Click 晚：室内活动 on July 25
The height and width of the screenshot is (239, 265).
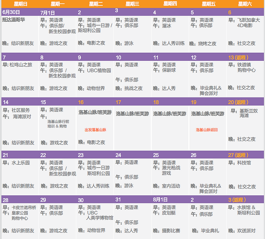point(167,186)
